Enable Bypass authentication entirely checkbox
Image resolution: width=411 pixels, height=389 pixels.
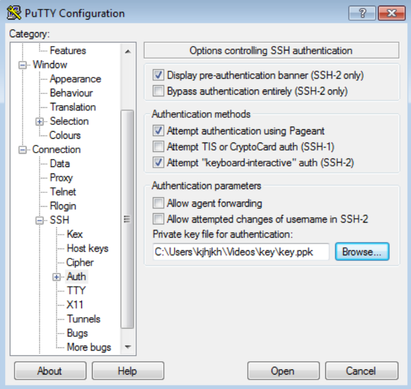(158, 91)
